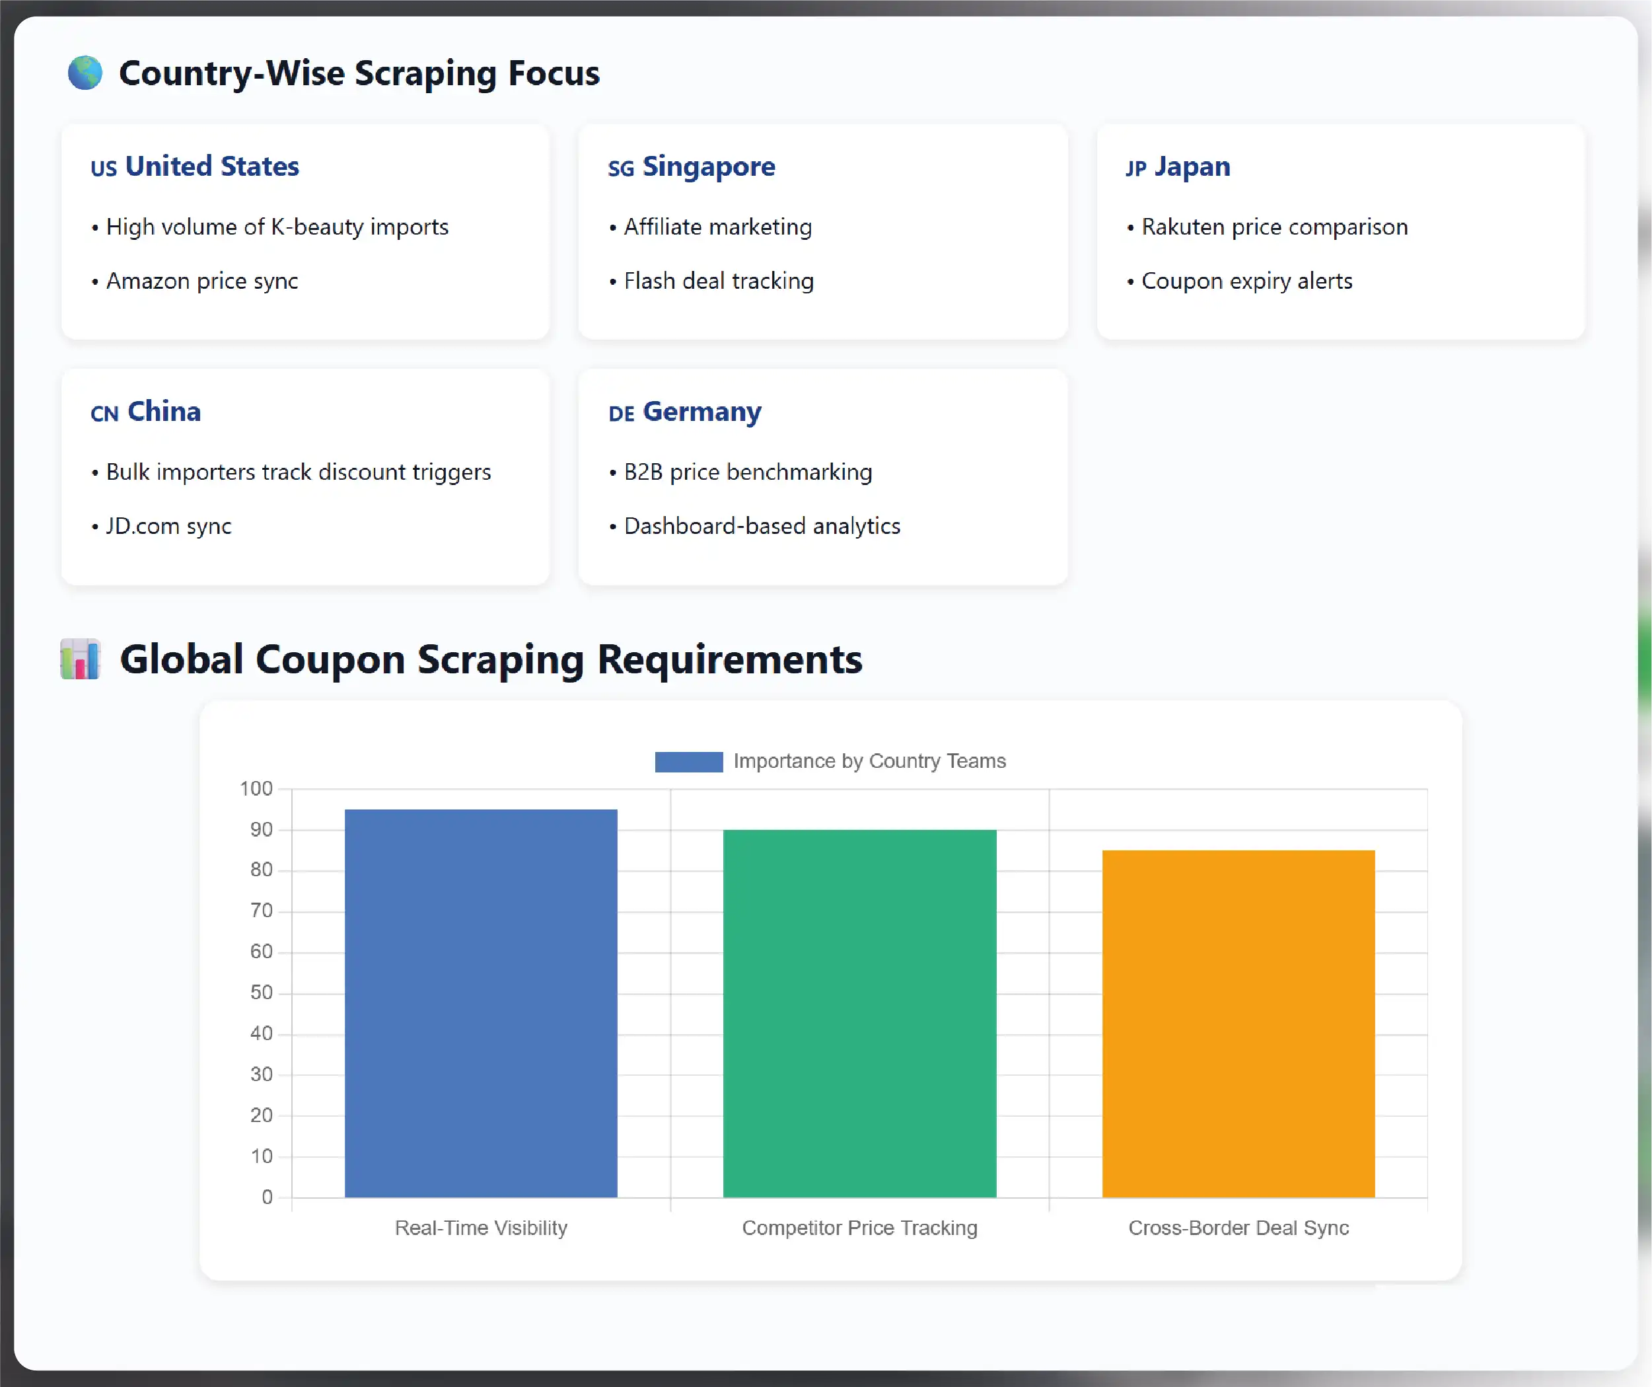This screenshot has width=1652, height=1387.
Task: Toggle dataset via Importance by Country Teams label
Action: pyautogui.click(x=869, y=761)
